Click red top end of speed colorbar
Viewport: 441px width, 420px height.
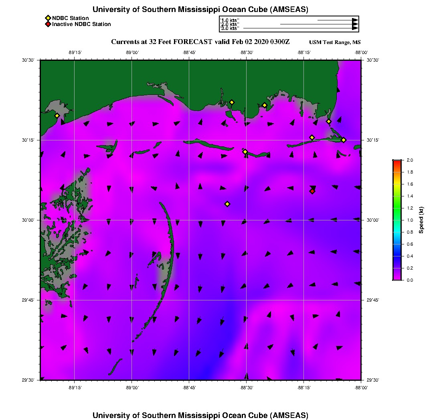point(397,163)
